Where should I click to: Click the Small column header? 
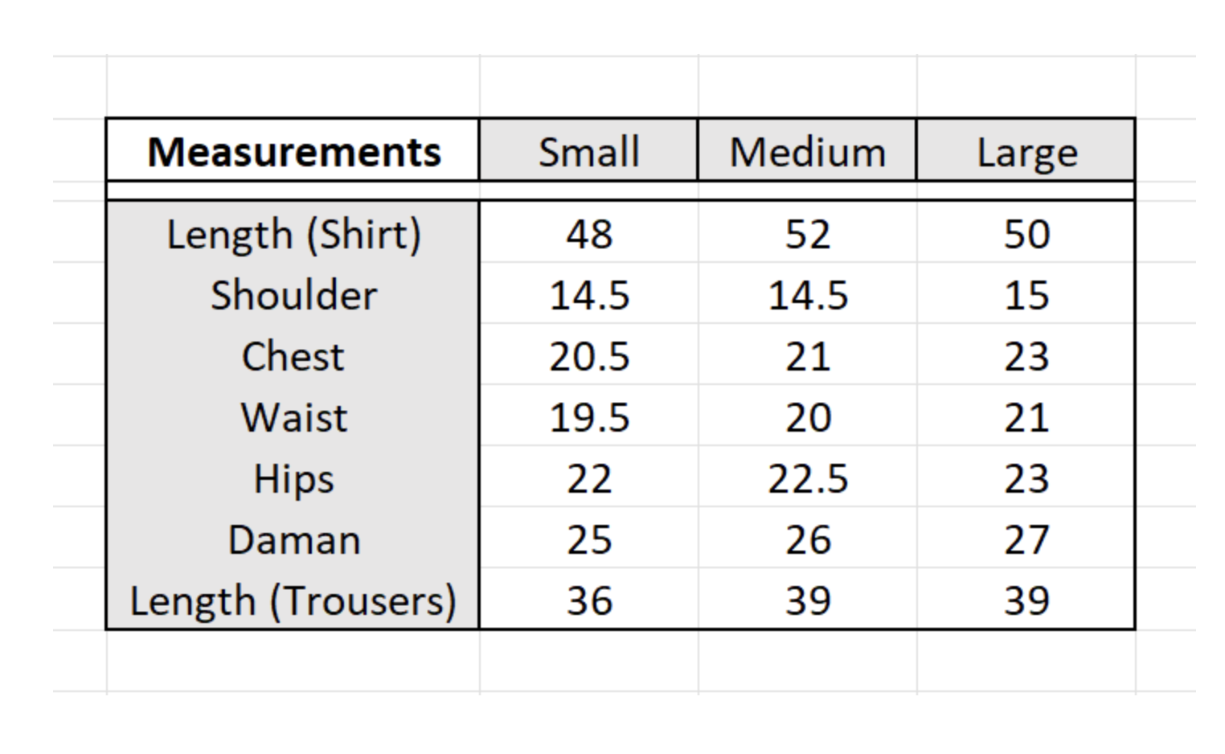coord(588,152)
